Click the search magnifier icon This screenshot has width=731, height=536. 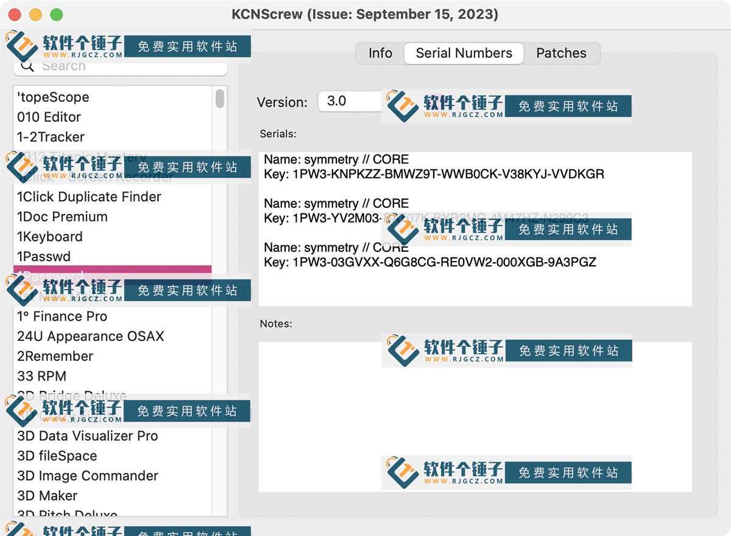[x=27, y=66]
